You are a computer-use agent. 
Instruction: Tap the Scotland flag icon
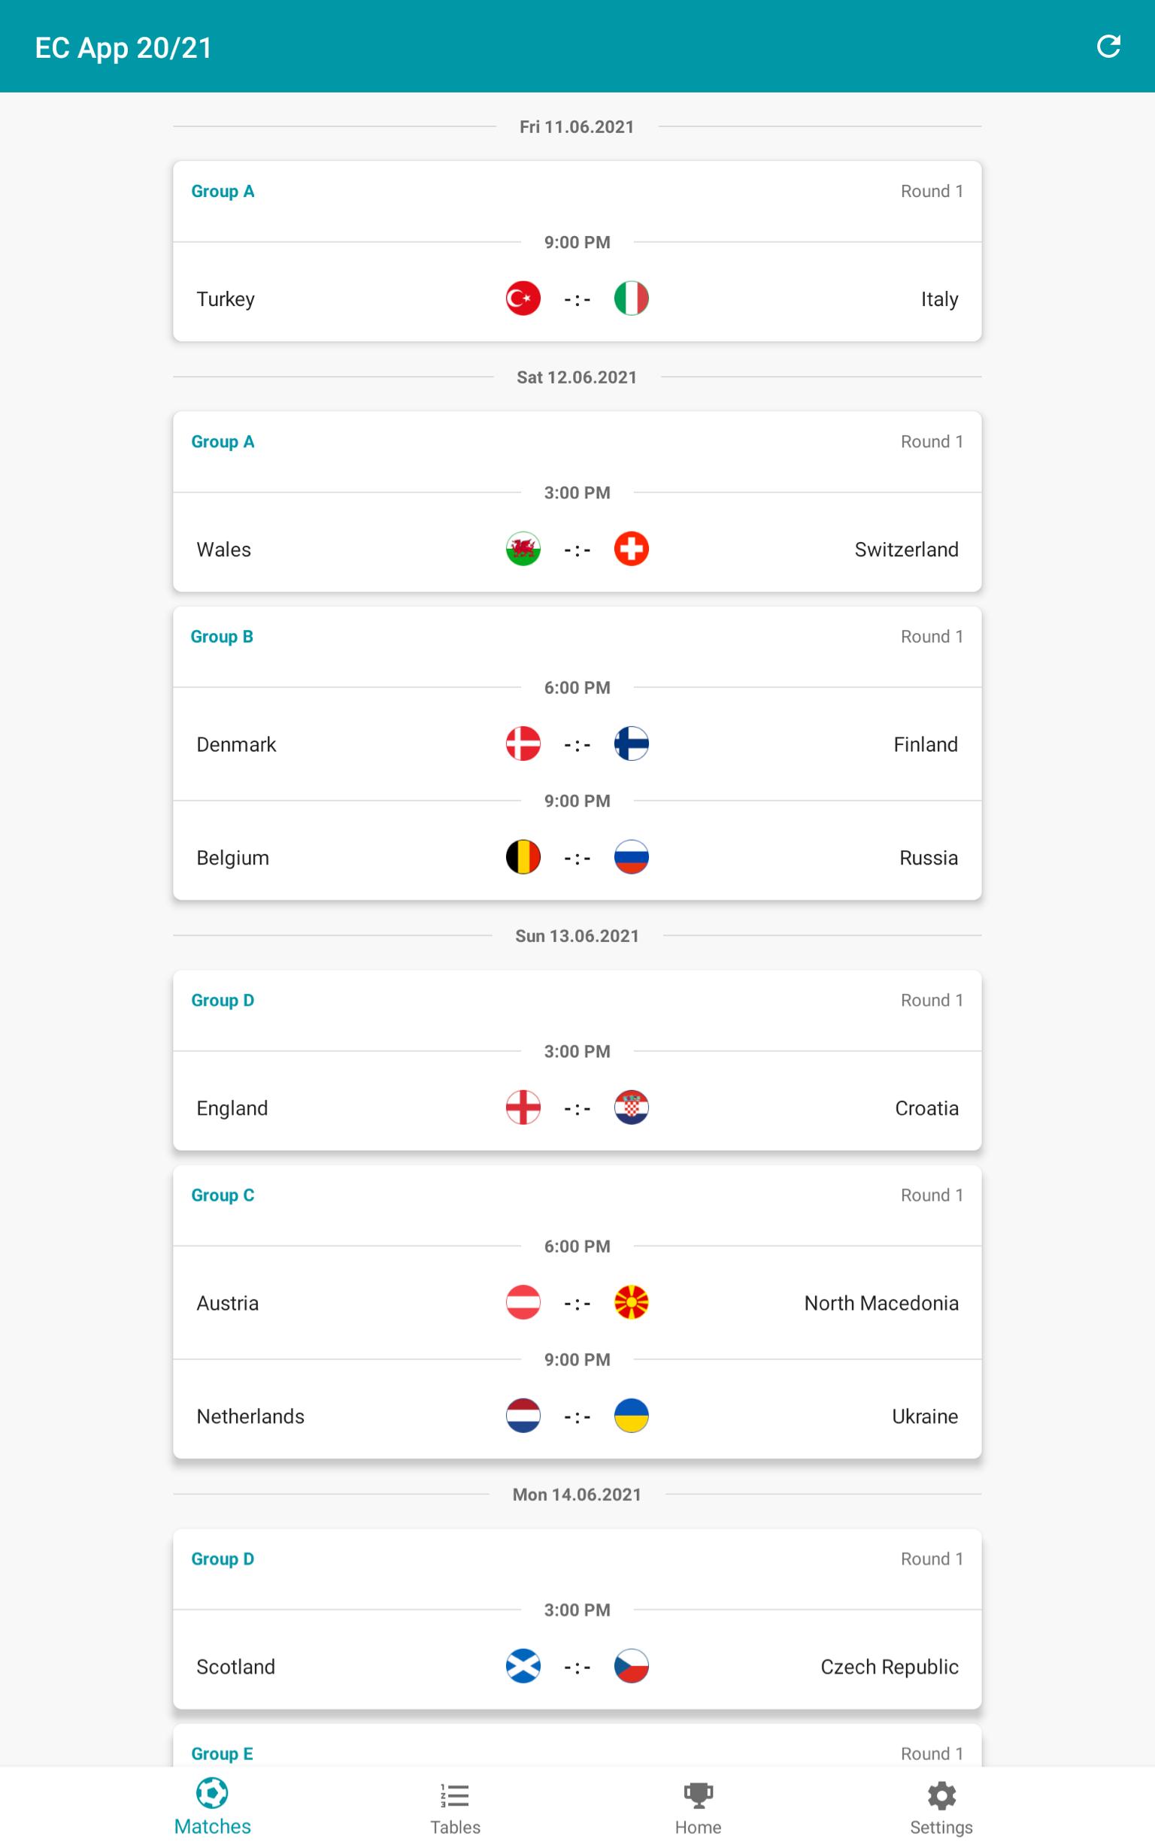523,1666
